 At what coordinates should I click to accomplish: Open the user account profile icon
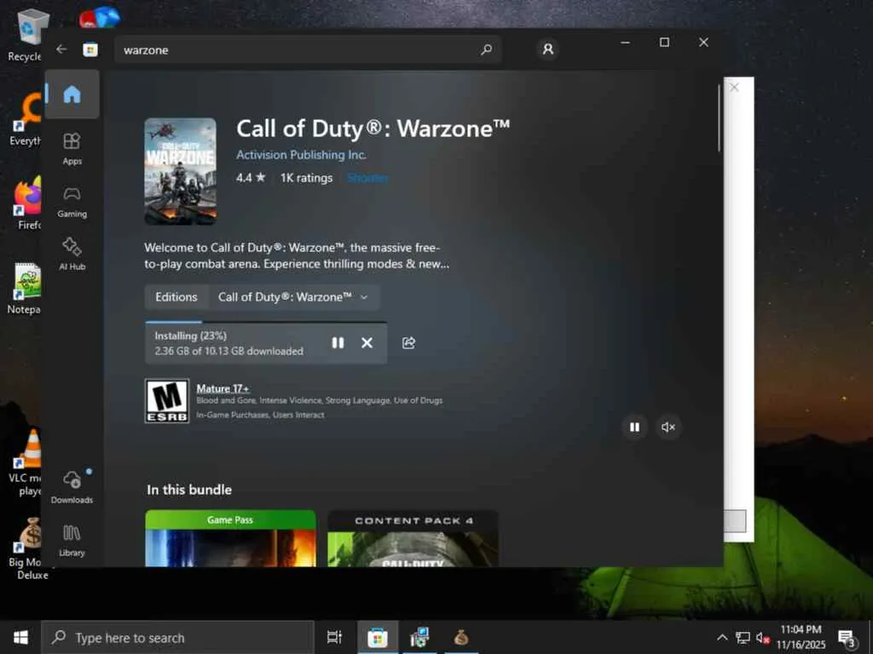(x=548, y=49)
